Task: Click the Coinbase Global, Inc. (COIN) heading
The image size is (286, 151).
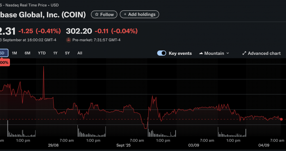Action: (43, 15)
